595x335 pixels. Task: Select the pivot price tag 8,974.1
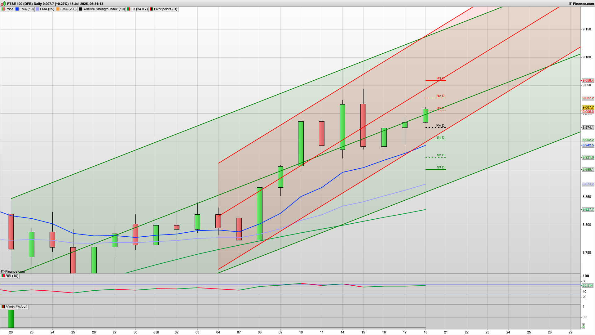tap(588, 127)
